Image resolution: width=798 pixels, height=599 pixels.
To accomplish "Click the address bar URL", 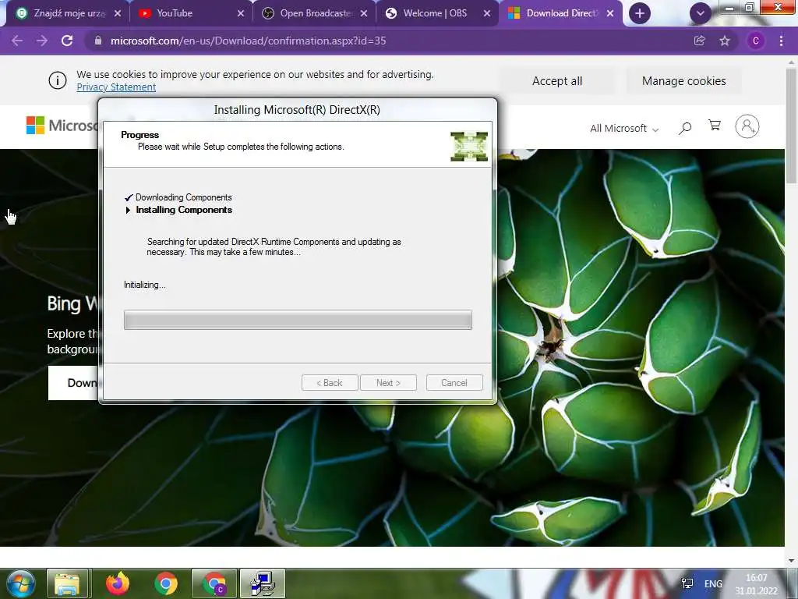I will pyautogui.click(x=249, y=41).
